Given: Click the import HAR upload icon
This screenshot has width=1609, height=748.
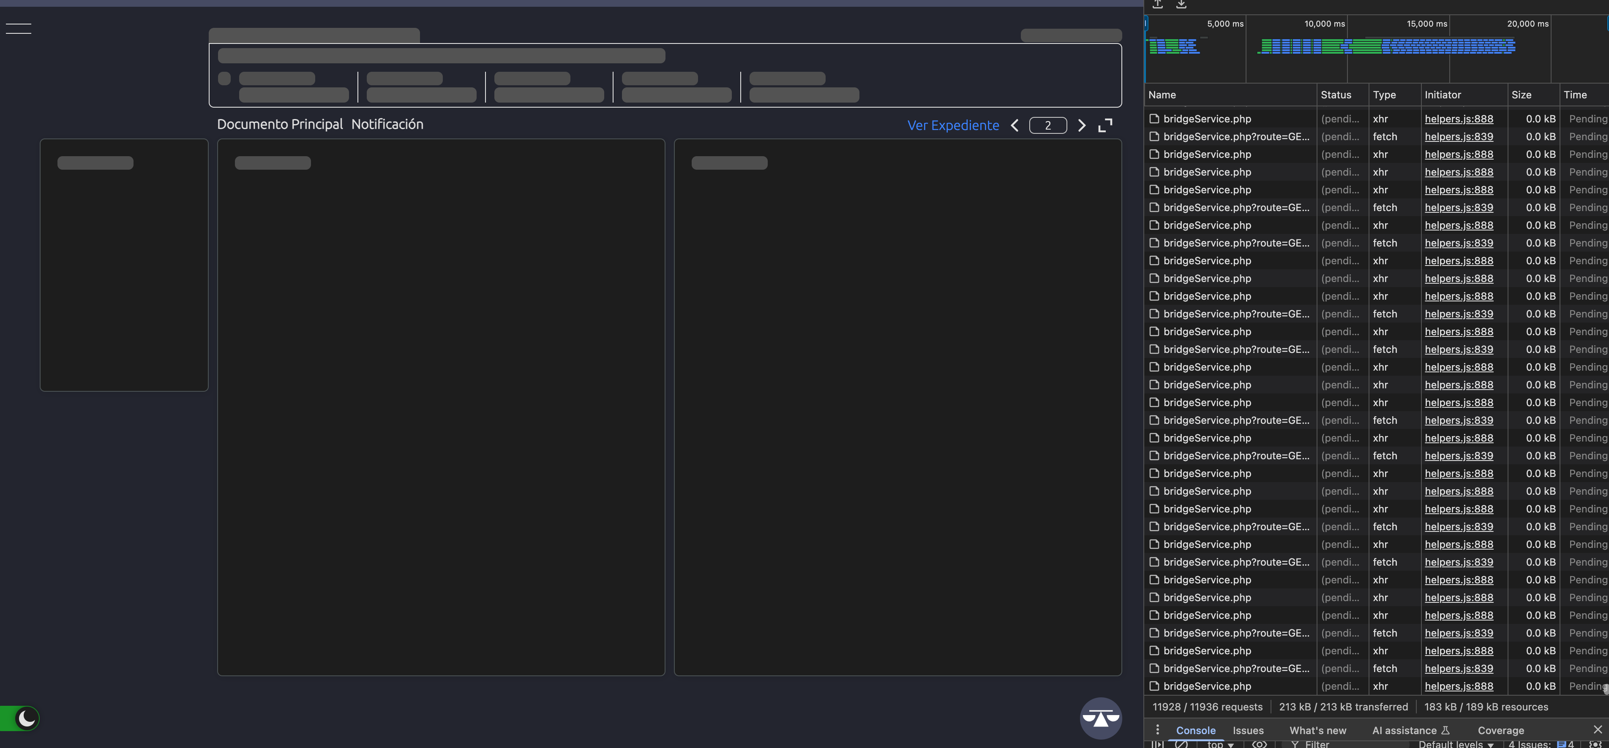Looking at the screenshot, I should [x=1157, y=4].
